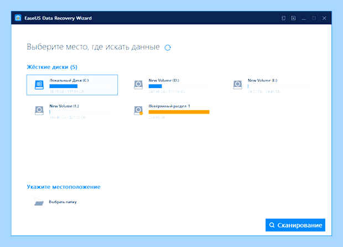Click the New Volume (F:) disk icon
The width and height of the screenshot is (343, 247).
39,110
